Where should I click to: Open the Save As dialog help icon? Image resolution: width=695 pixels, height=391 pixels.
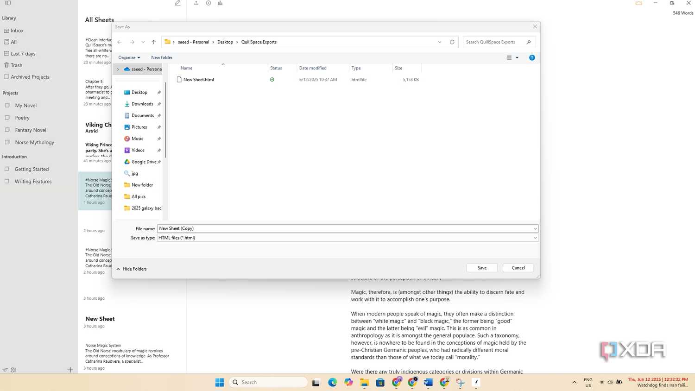pos(532,58)
